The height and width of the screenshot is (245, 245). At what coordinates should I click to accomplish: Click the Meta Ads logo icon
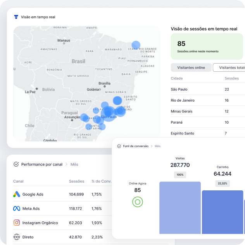pos(17,209)
